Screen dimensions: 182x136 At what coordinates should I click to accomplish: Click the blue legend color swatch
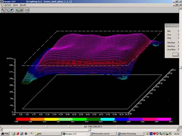pyautogui.click(x=122, y=119)
